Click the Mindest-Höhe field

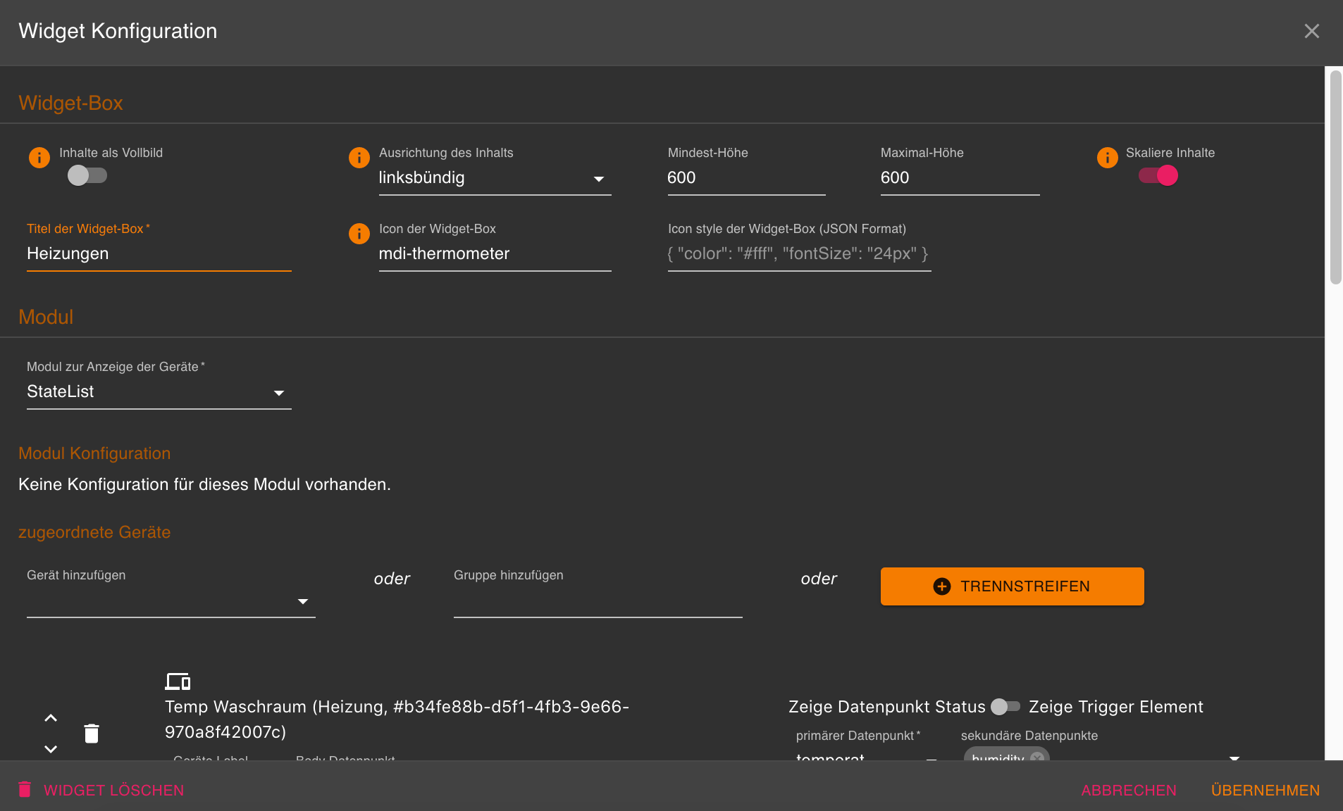coord(746,178)
